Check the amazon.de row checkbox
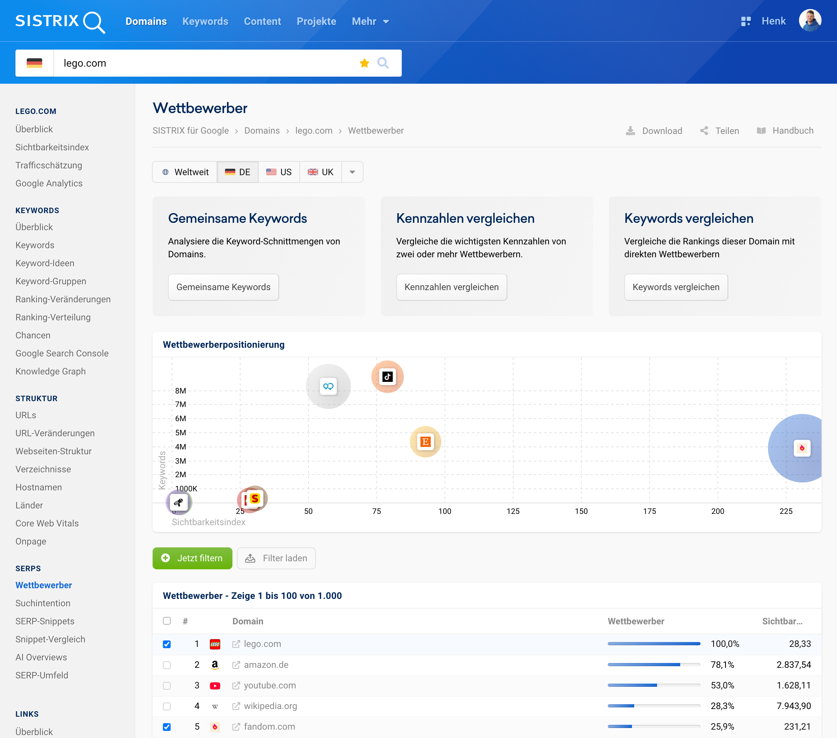Image resolution: width=837 pixels, height=738 pixels. 167,665
